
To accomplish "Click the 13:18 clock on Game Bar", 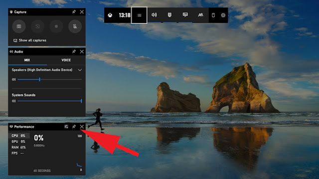I will (x=125, y=15).
